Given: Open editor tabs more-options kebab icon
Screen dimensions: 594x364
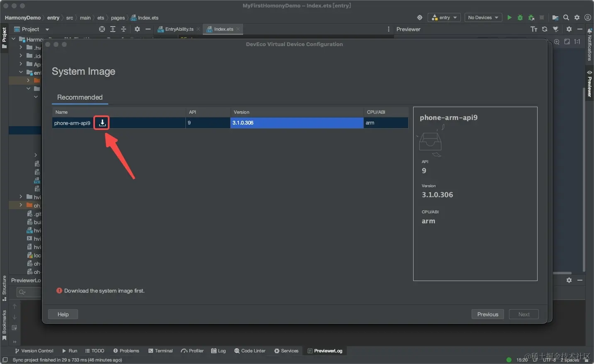Looking at the screenshot, I should tap(389, 29).
